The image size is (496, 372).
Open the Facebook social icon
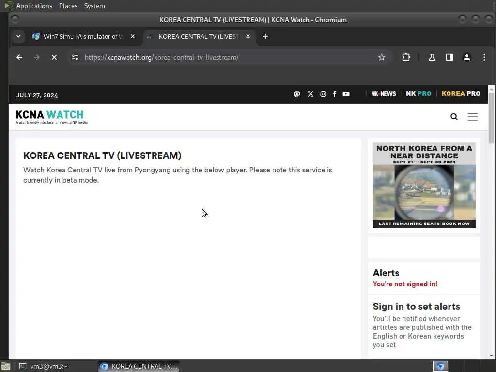[334, 94]
